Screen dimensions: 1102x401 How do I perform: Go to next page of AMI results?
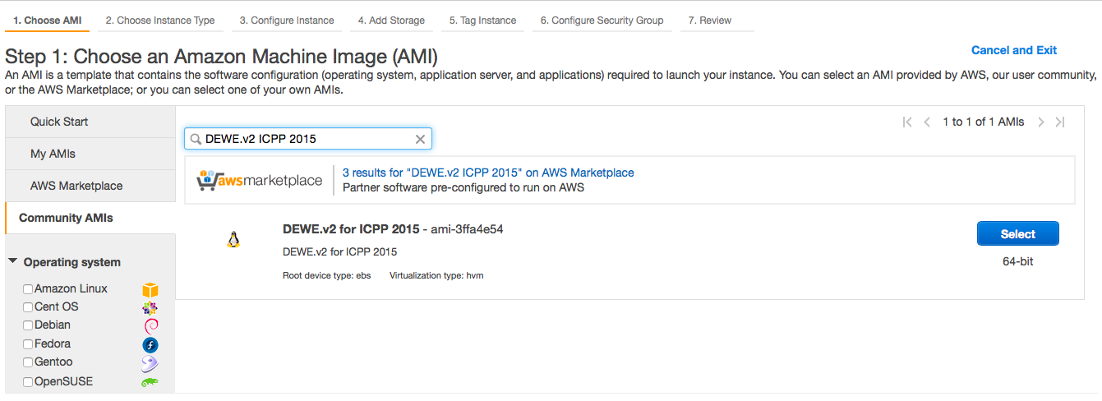pos(1040,122)
